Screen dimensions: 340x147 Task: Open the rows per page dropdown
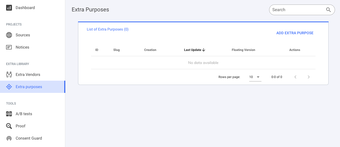pyautogui.click(x=255, y=77)
